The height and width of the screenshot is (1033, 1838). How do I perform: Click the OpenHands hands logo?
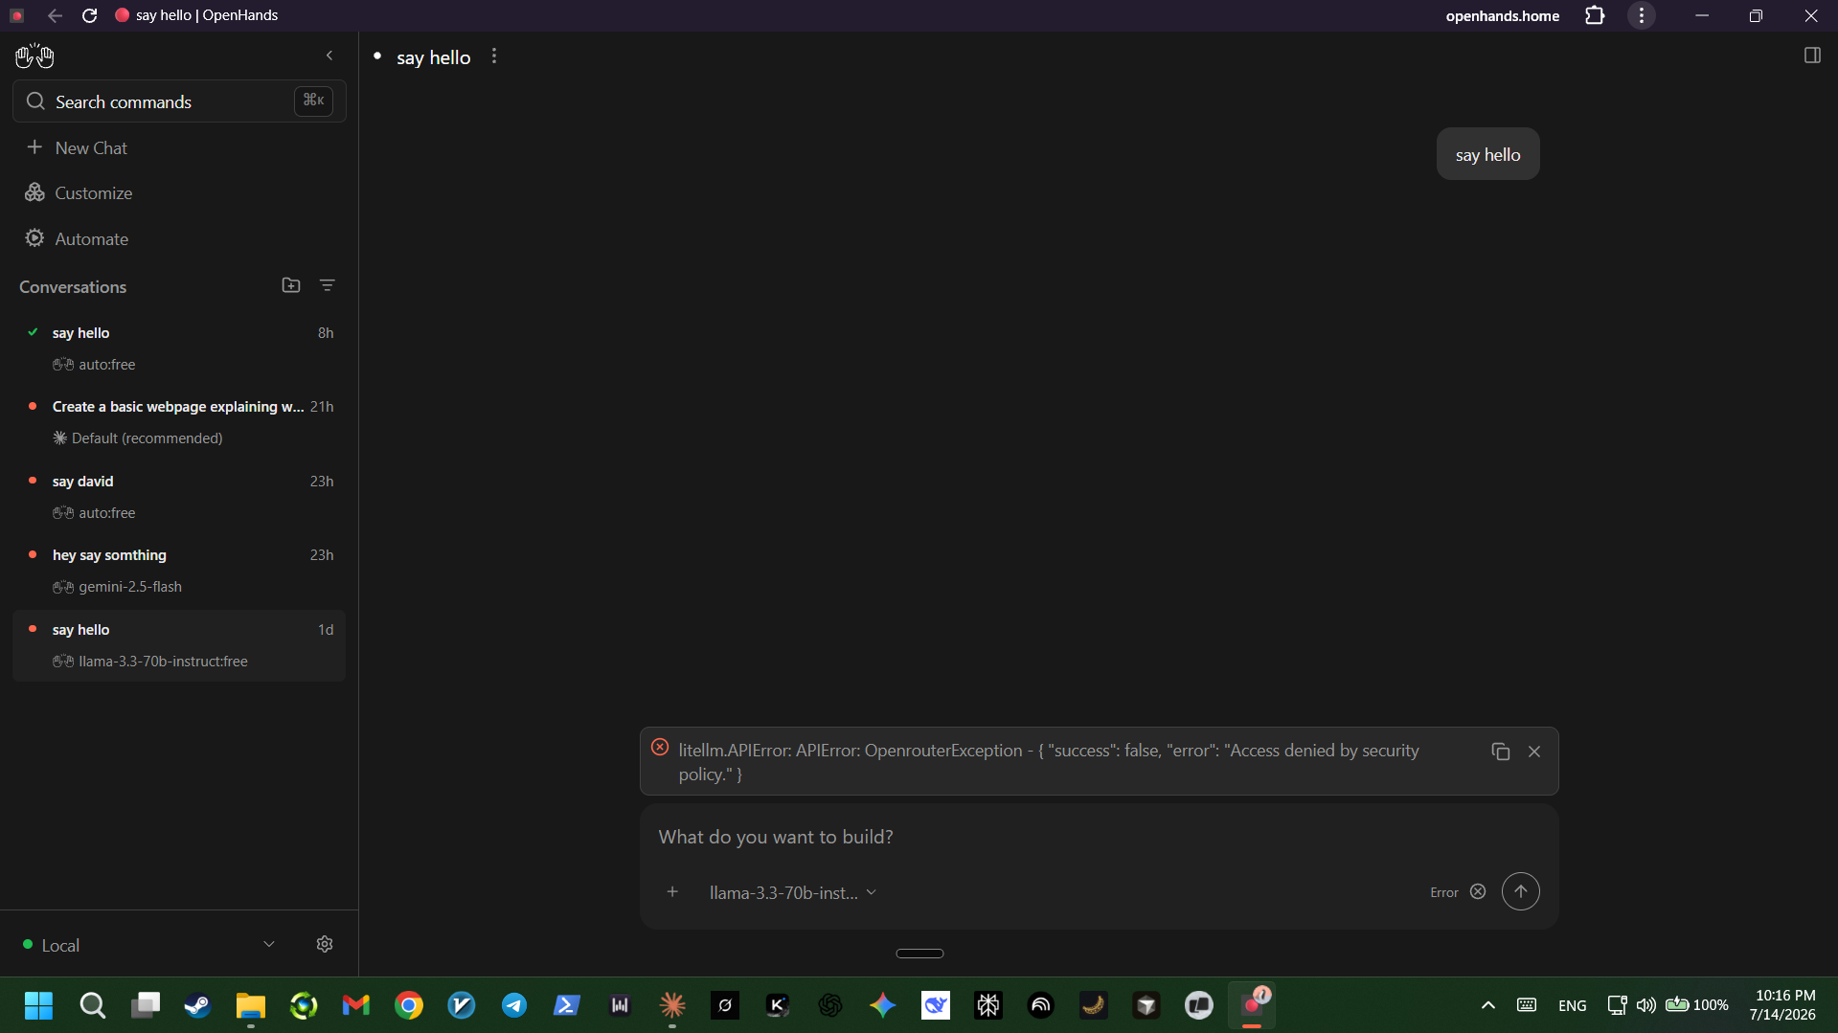[x=34, y=56]
